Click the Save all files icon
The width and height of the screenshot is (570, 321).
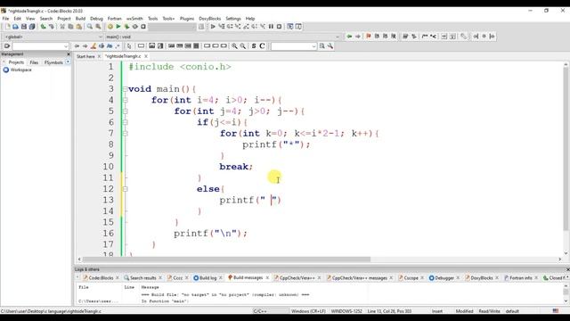pyautogui.click(x=32, y=27)
